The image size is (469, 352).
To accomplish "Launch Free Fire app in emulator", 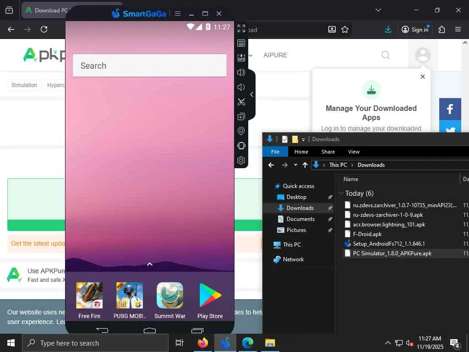I will 89,300.
